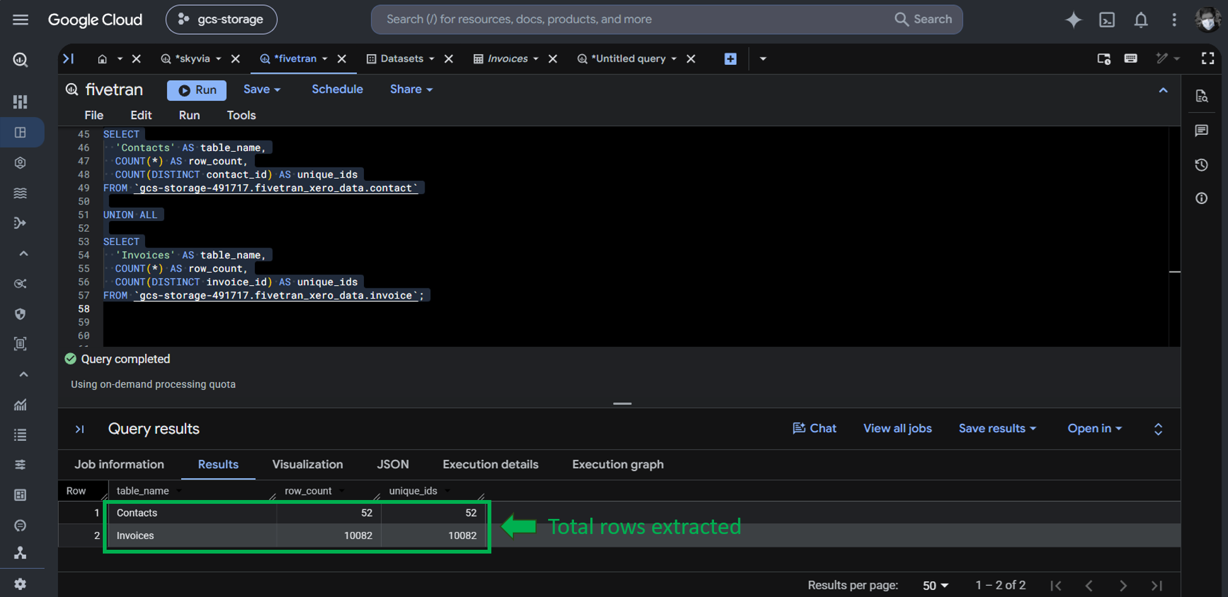Open the Tools menu
The height and width of the screenshot is (597, 1228).
241,115
